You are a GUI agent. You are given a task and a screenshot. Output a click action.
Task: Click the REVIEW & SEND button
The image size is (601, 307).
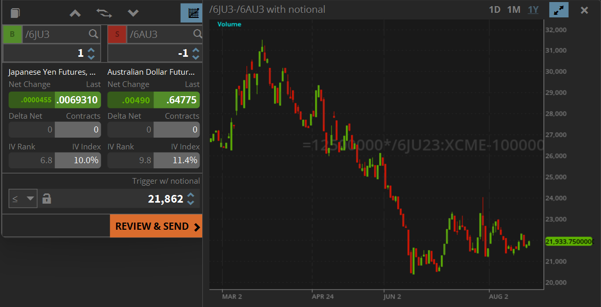tap(156, 226)
